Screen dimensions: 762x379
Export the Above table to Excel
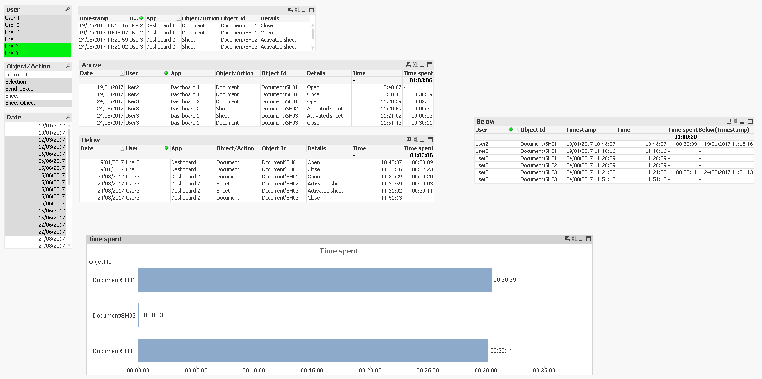click(415, 65)
